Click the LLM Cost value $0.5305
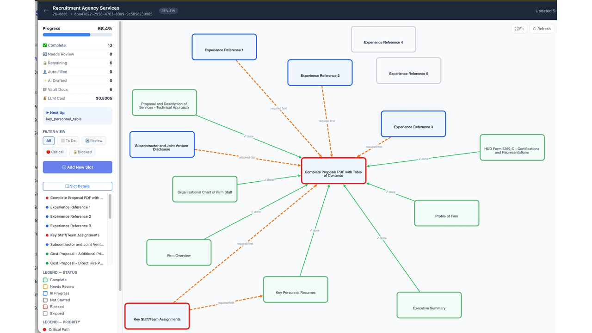 point(104,98)
